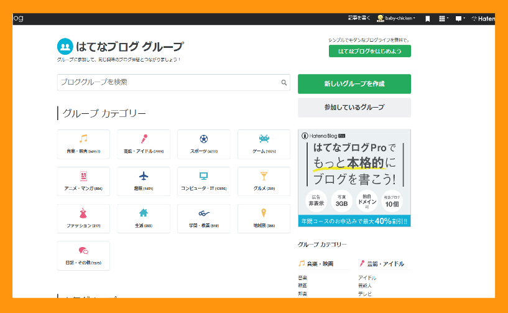Image resolution: width=508 pixels, height=313 pixels.
Task: Open the notifications speech bubble menu
Action: 460,19
